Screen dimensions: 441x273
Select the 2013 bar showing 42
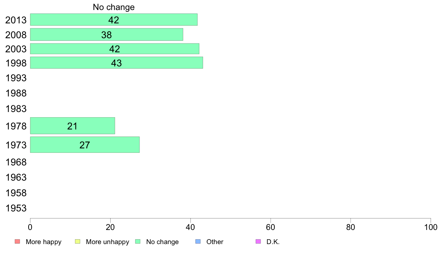(114, 20)
